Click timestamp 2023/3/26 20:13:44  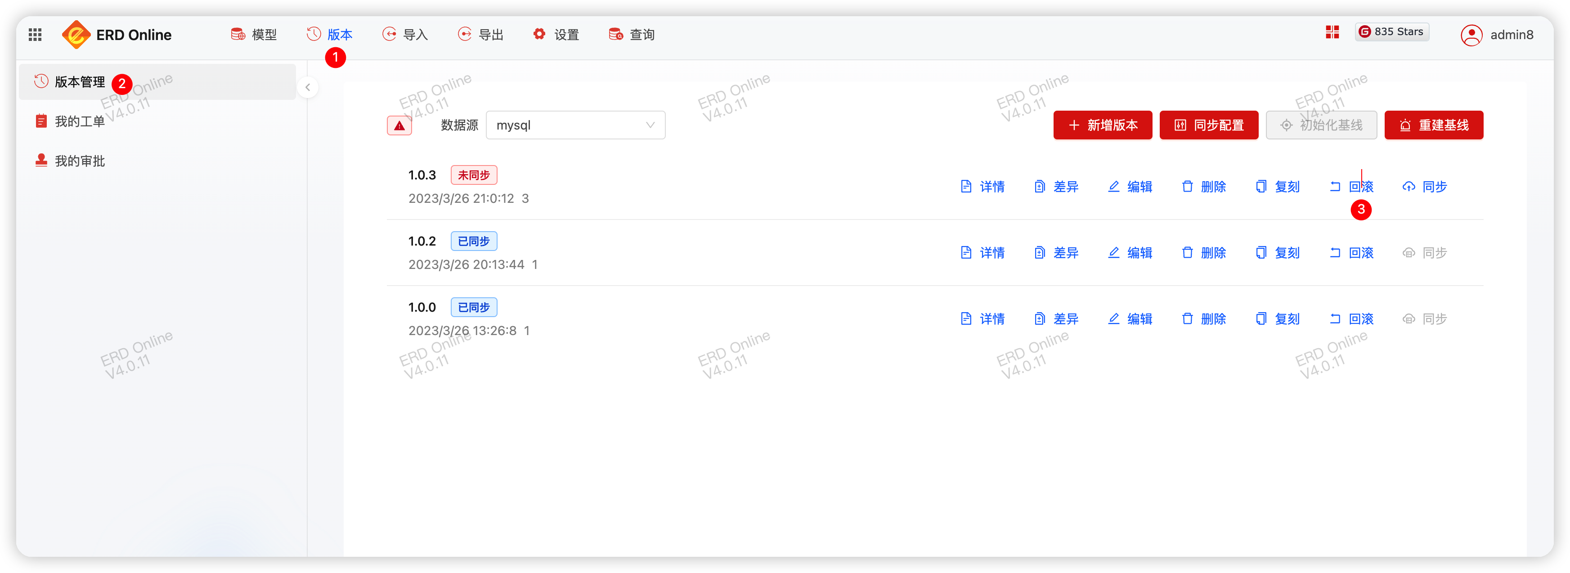point(466,264)
